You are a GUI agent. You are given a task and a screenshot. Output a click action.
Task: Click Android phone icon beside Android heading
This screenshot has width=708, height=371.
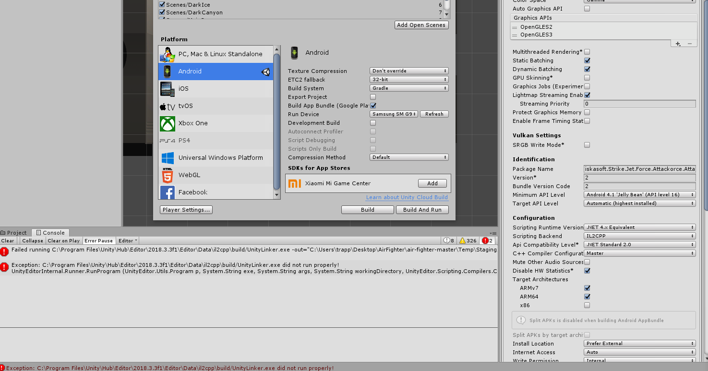tap(295, 53)
